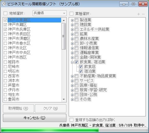The height and width of the screenshot is (133, 149).
Task: Collapse the 飲食業、宿泊業 node
Action: (72, 62)
